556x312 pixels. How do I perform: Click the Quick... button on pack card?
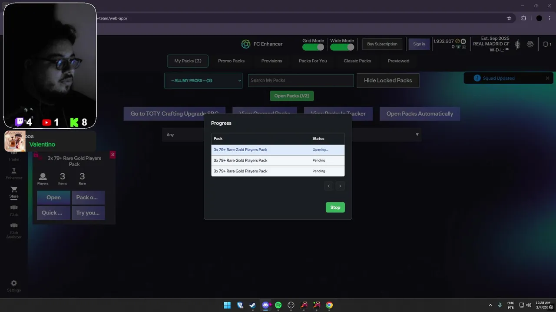53,213
